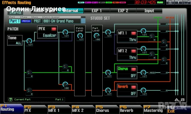
Task: Toggle the MFX 1 on/off switch
Action: pos(133,33)
